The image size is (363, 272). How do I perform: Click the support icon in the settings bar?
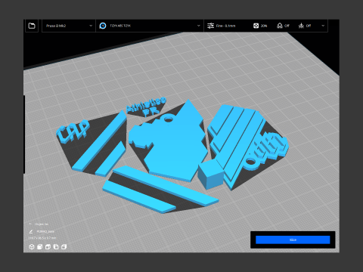pyautogui.click(x=280, y=26)
